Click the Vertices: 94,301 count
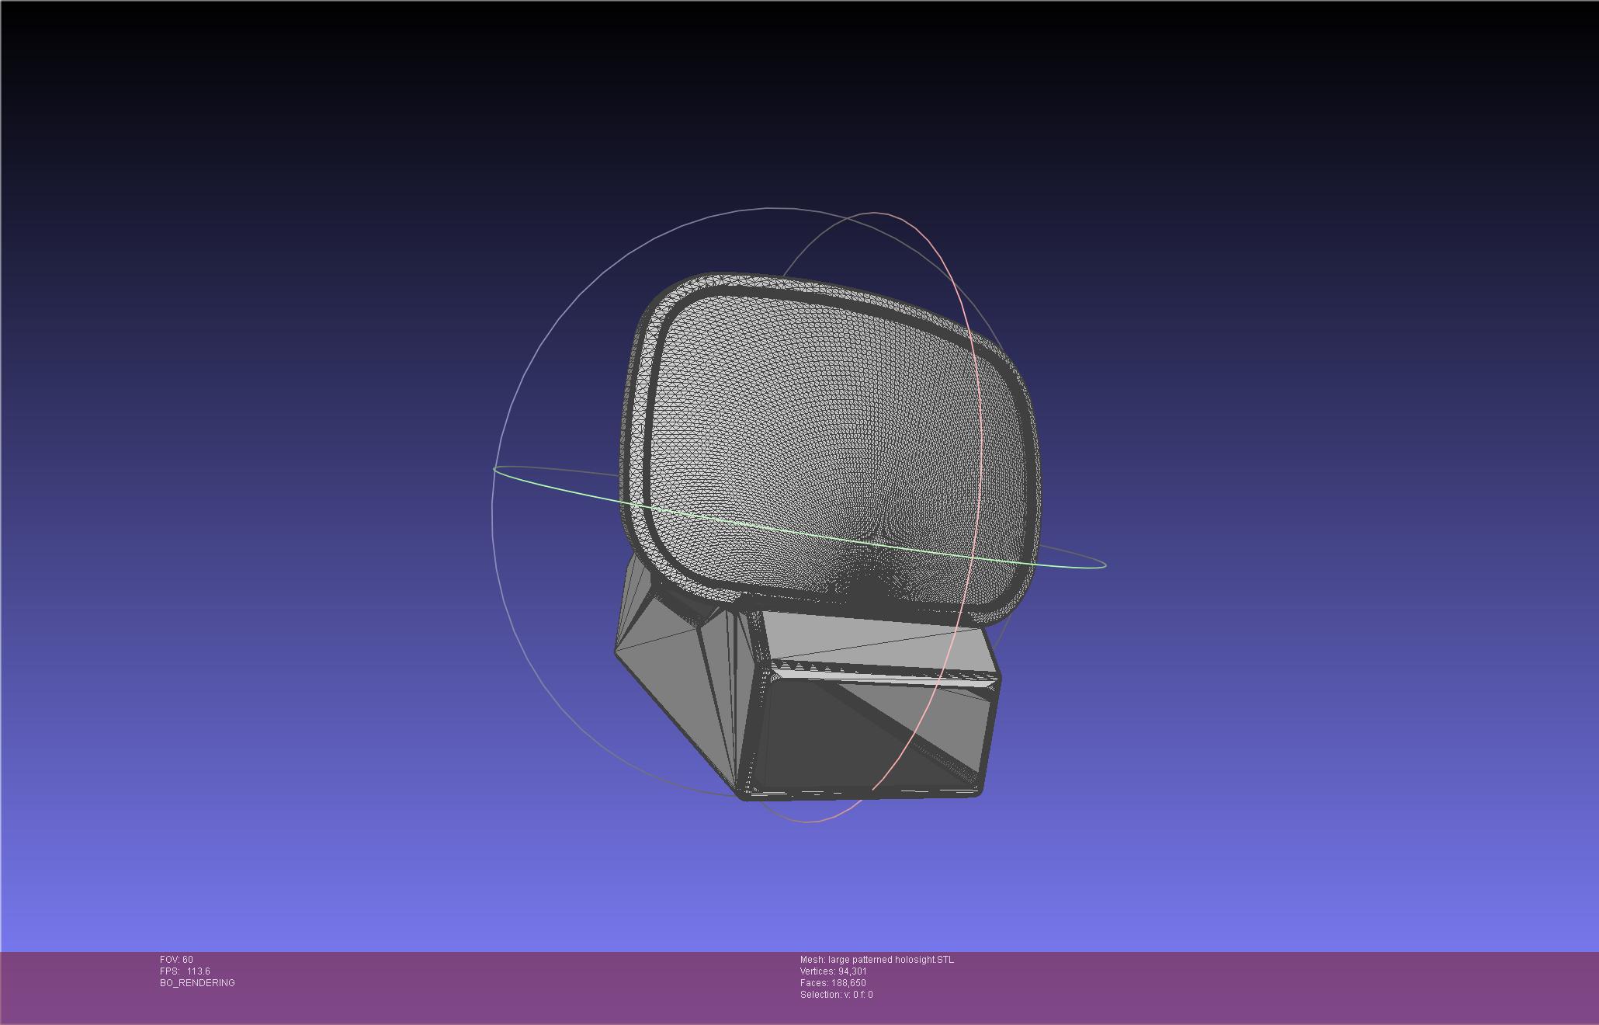 pos(834,971)
